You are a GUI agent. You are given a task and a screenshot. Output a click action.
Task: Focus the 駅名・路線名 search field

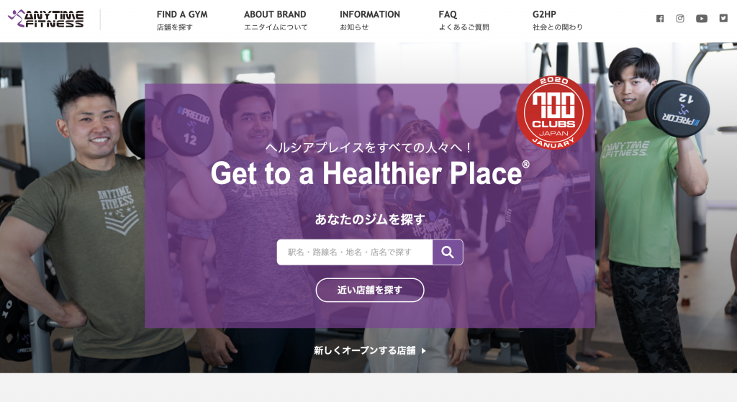[x=355, y=252]
